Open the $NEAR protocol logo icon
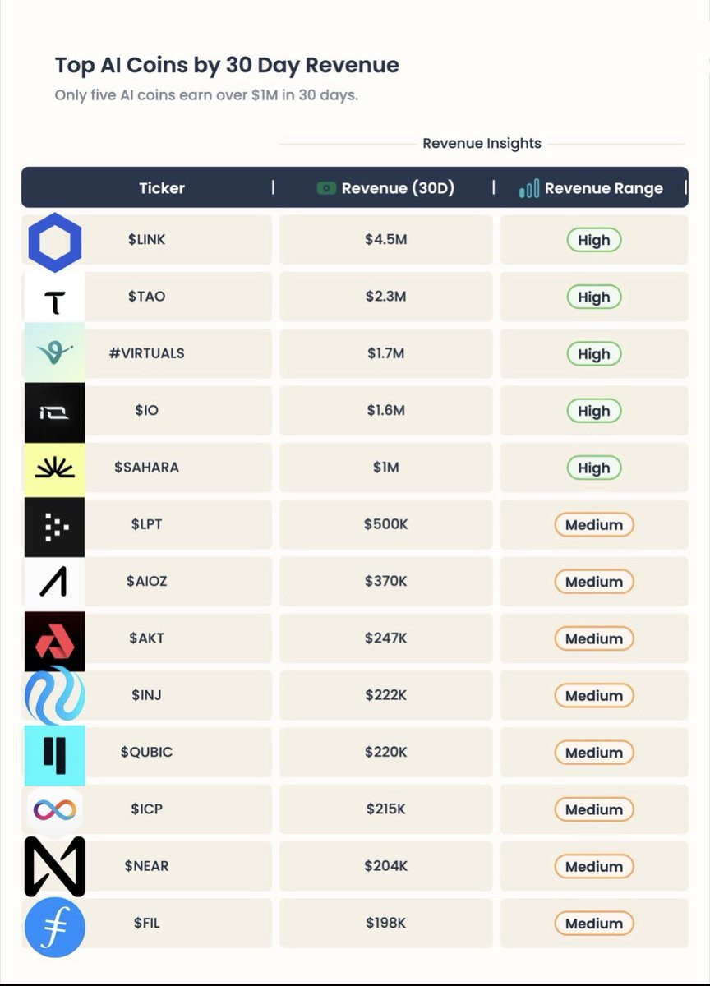The width and height of the screenshot is (710, 986). (x=54, y=867)
